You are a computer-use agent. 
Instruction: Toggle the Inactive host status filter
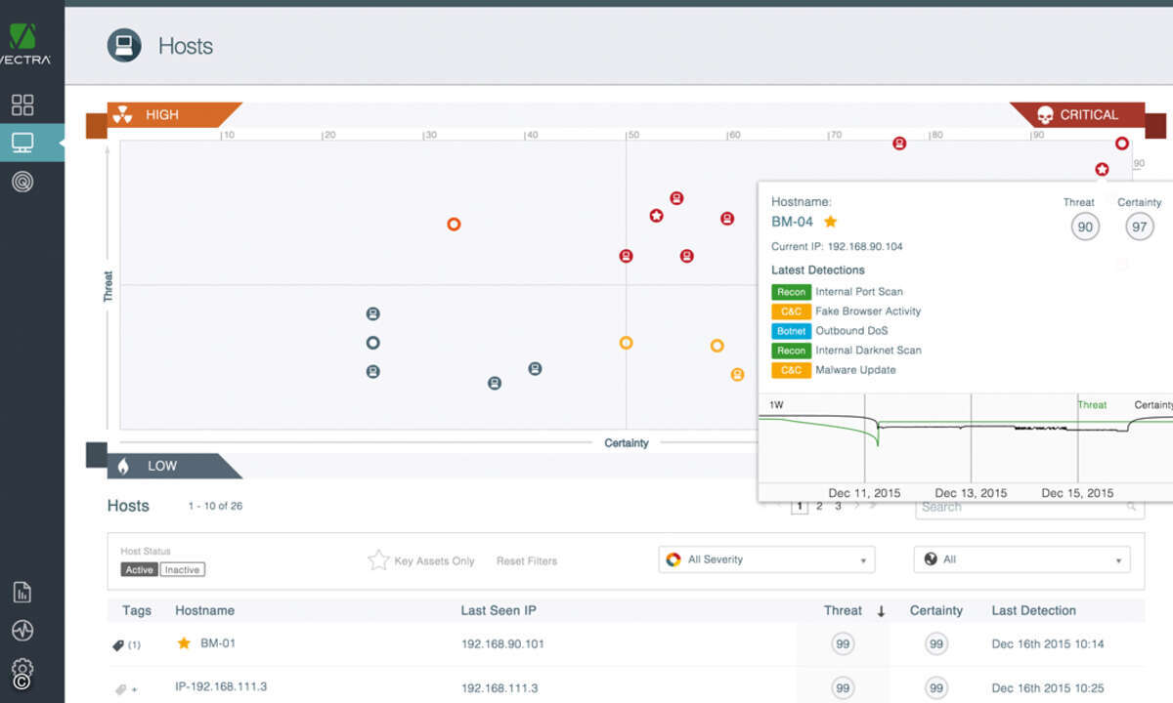point(182,569)
